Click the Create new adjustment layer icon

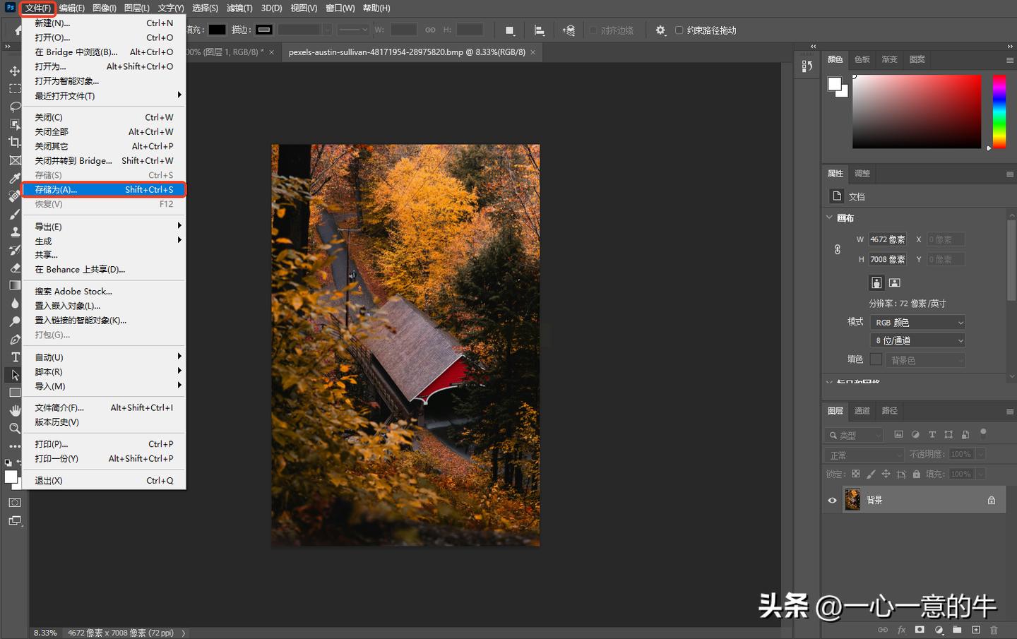939,630
